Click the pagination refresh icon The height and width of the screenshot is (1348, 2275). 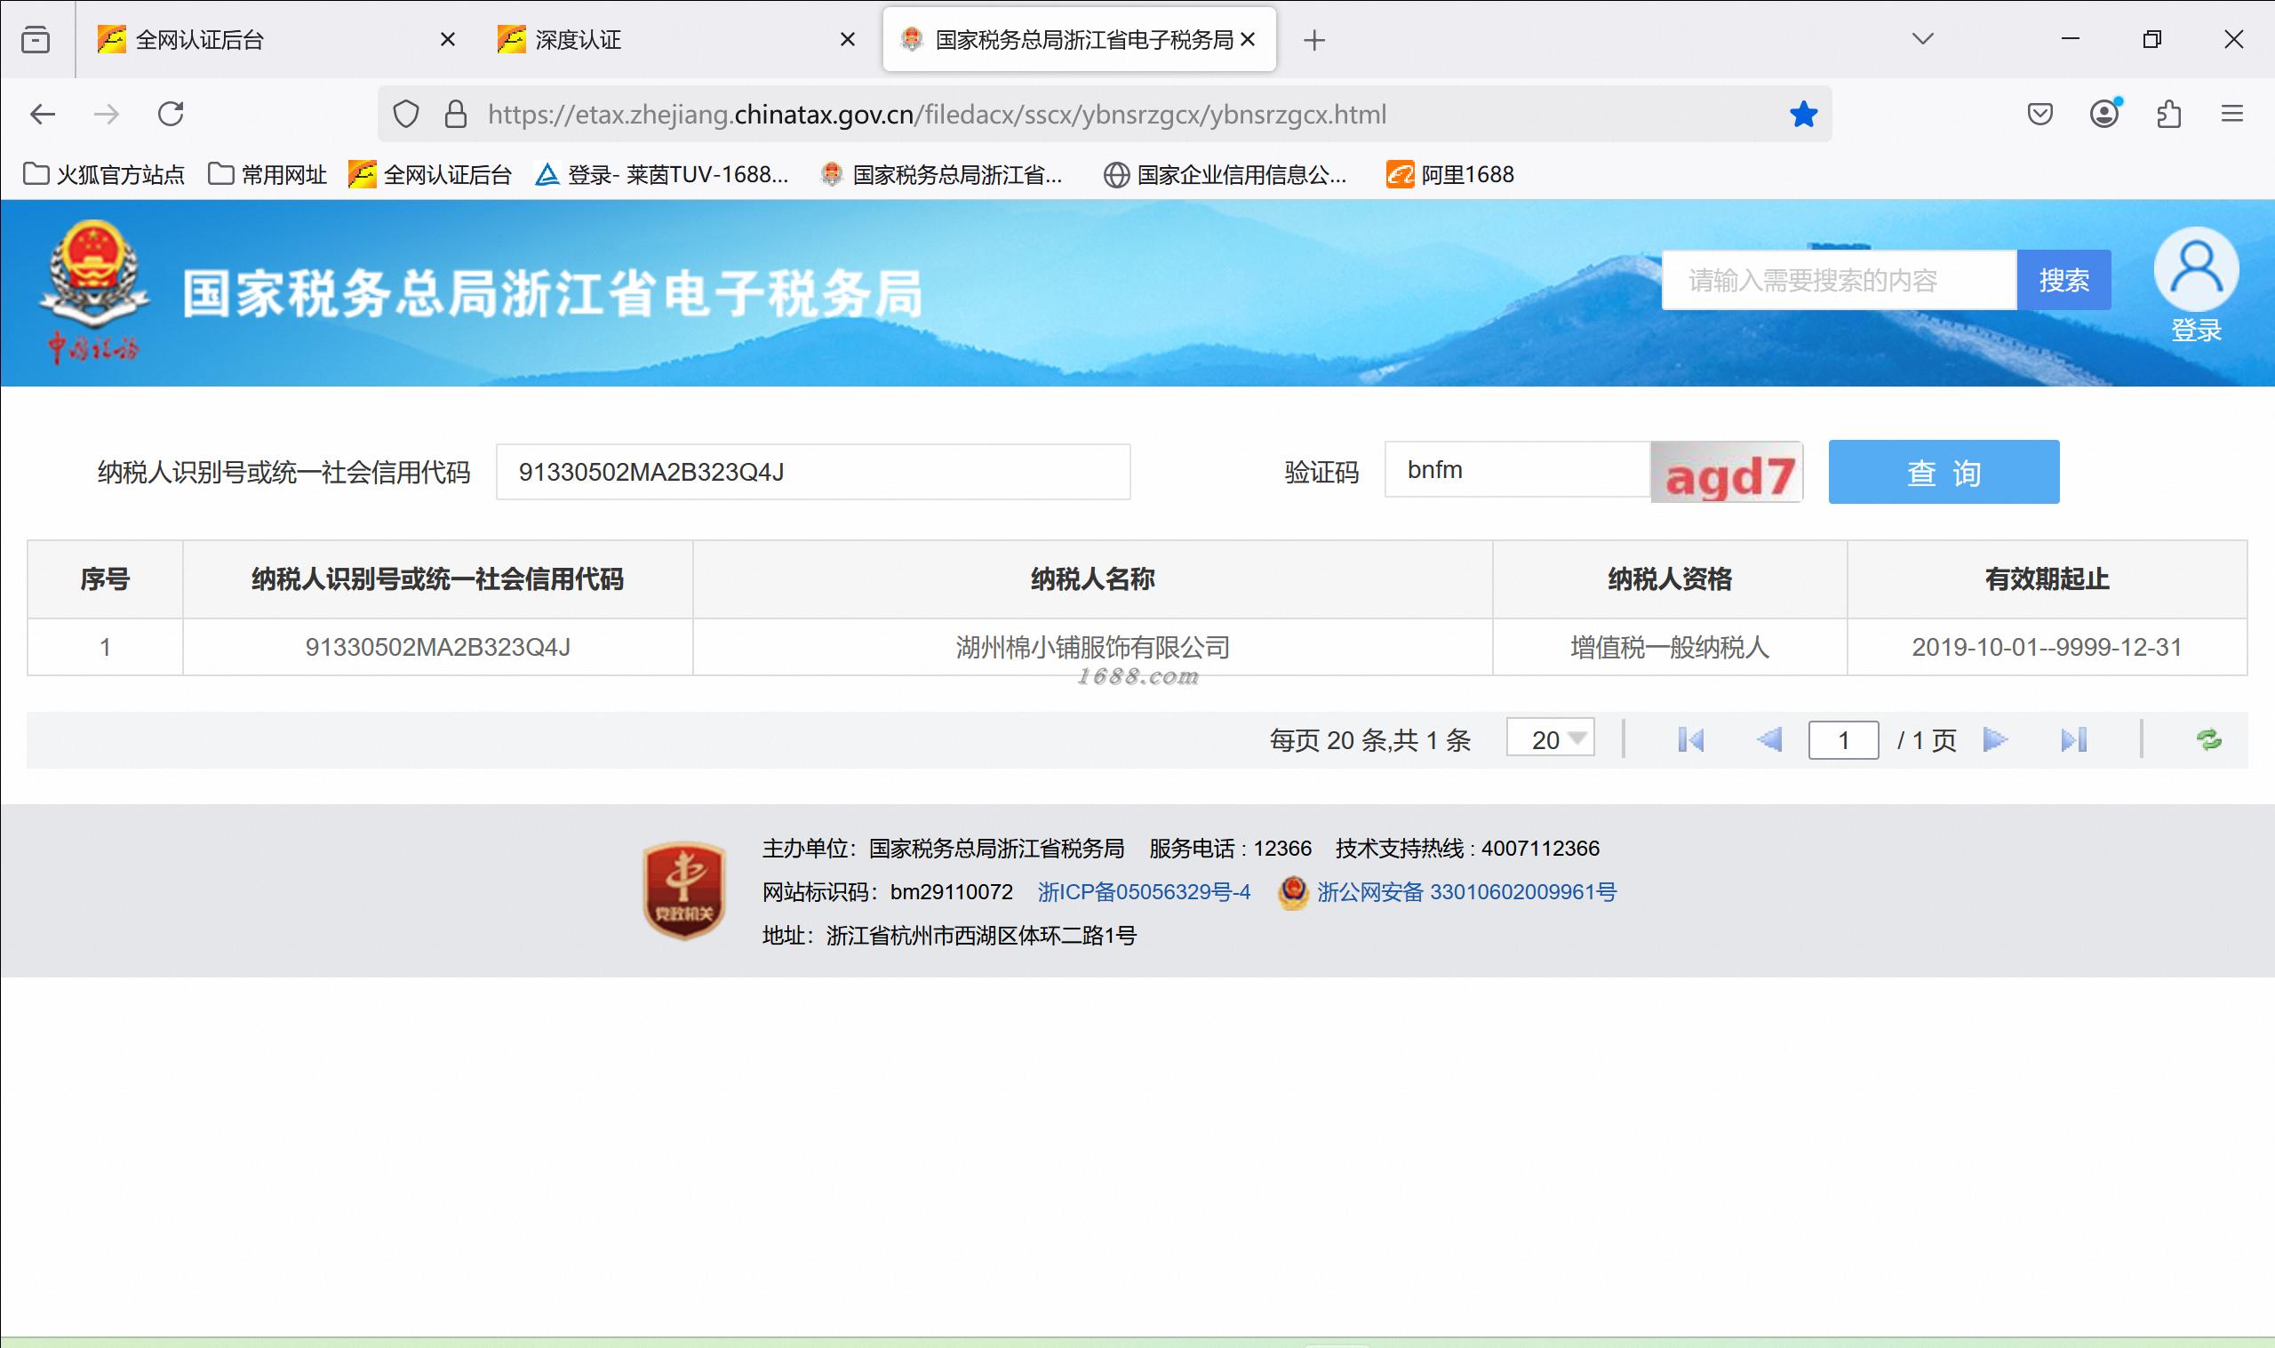click(x=2208, y=740)
